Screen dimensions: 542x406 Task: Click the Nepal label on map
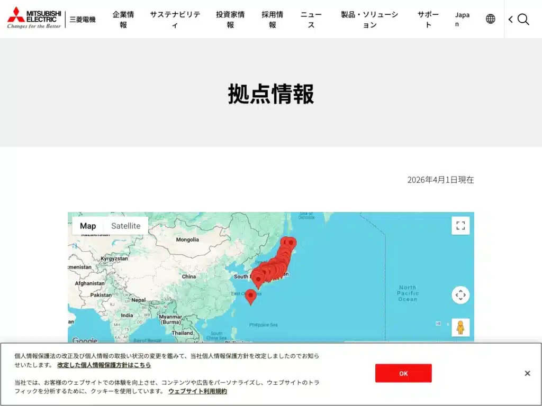[x=138, y=300]
